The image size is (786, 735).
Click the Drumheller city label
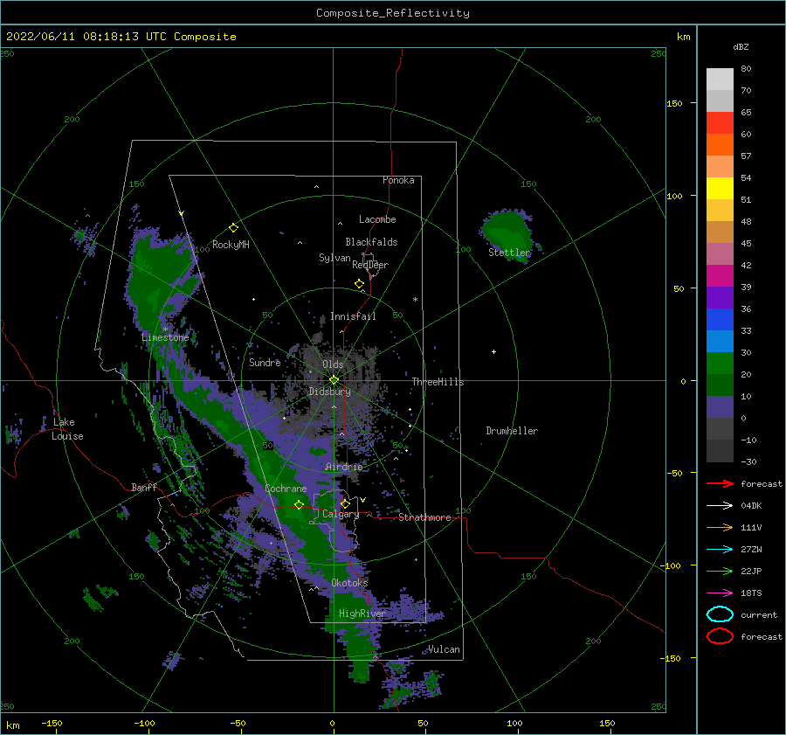[x=512, y=431]
